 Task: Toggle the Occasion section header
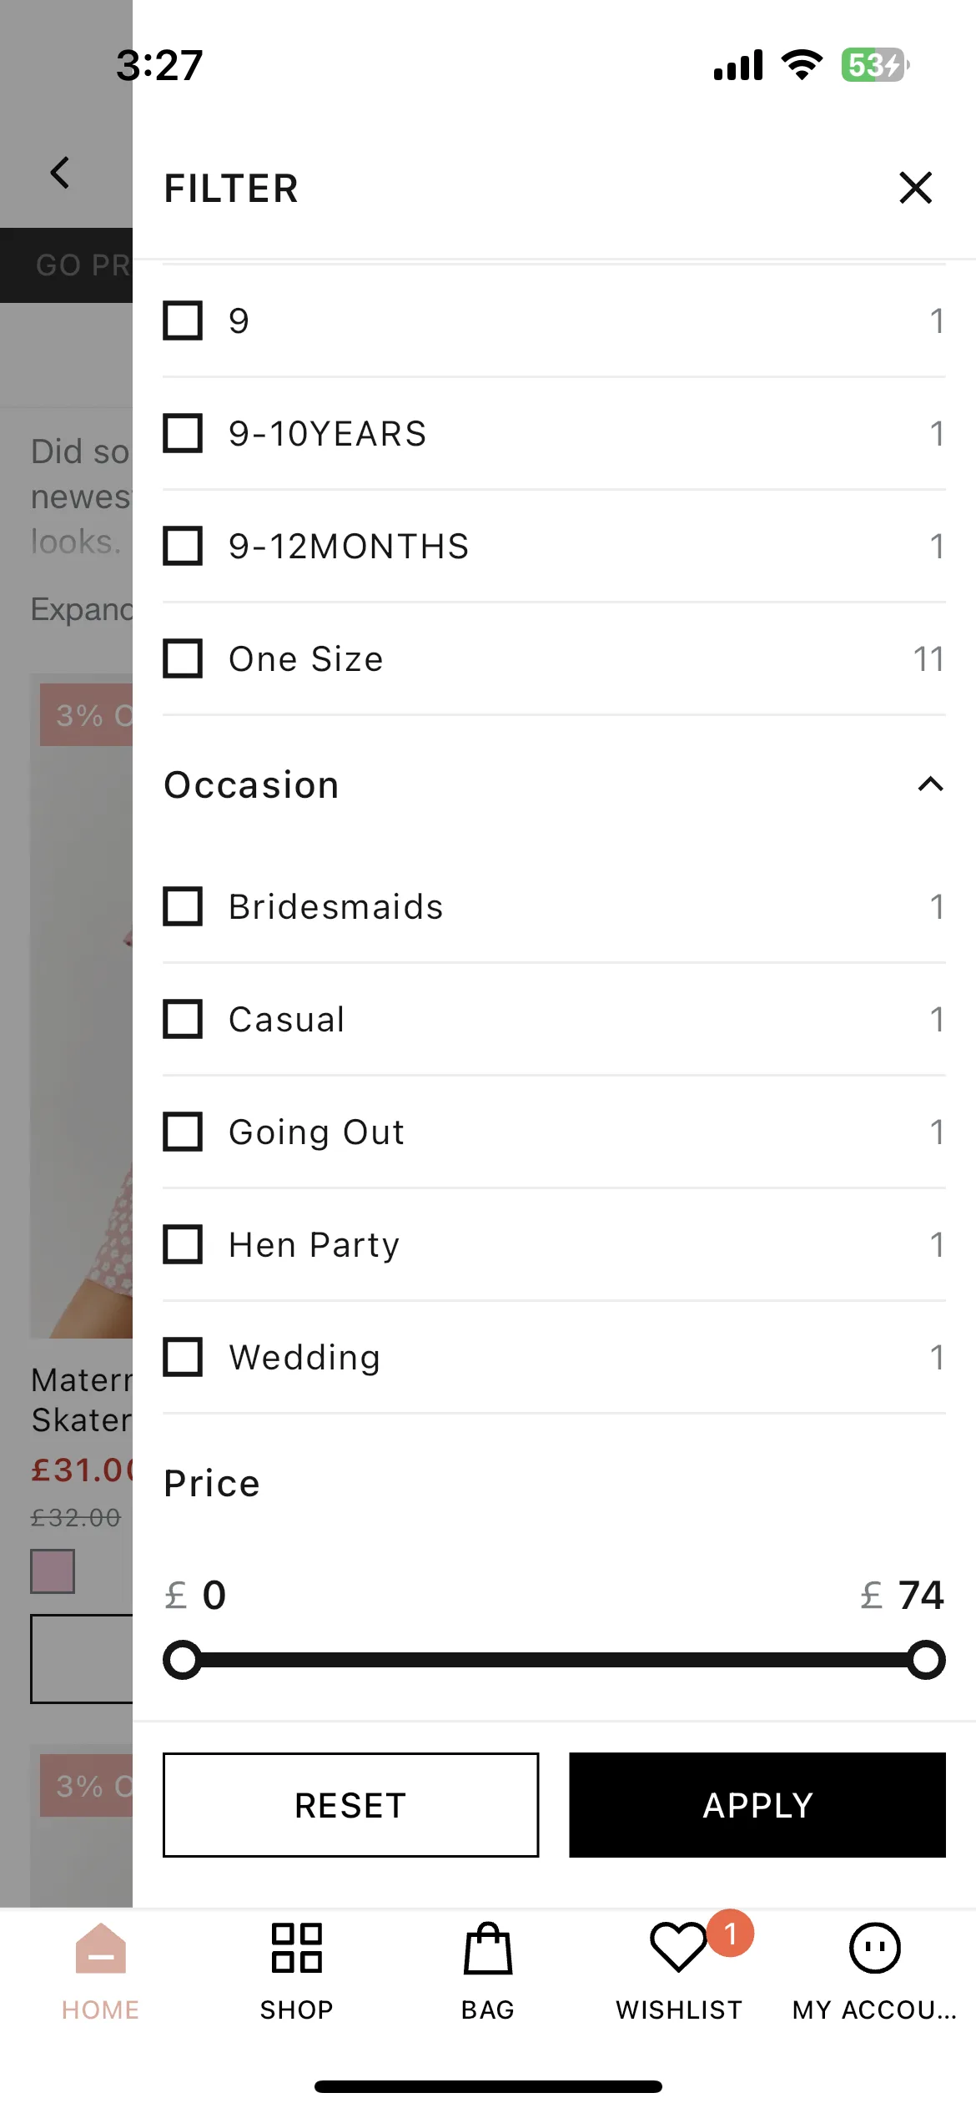[554, 784]
